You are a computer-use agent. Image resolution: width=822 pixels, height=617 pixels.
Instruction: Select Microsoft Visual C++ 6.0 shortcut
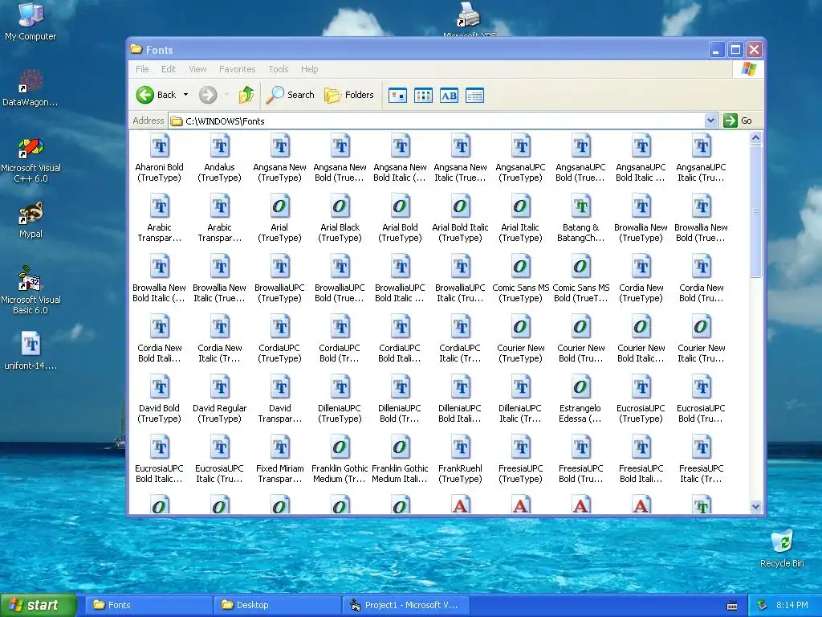click(x=31, y=160)
